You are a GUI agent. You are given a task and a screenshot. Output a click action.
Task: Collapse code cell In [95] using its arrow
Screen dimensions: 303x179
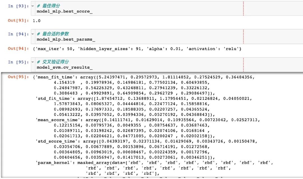(x=33, y=62)
